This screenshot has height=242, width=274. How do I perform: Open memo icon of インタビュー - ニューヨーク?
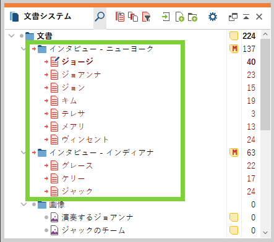pos(234,49)
